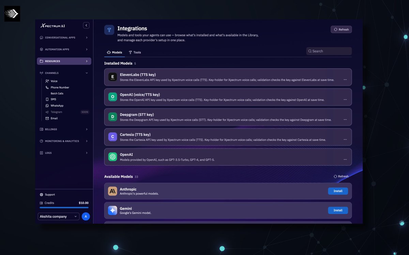Expand Monitoring & Analytics section
409x255 pixels.
point(87,141)
